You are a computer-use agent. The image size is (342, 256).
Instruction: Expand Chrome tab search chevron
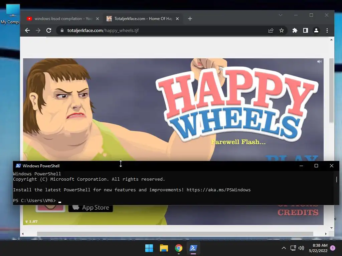[281, 15]
